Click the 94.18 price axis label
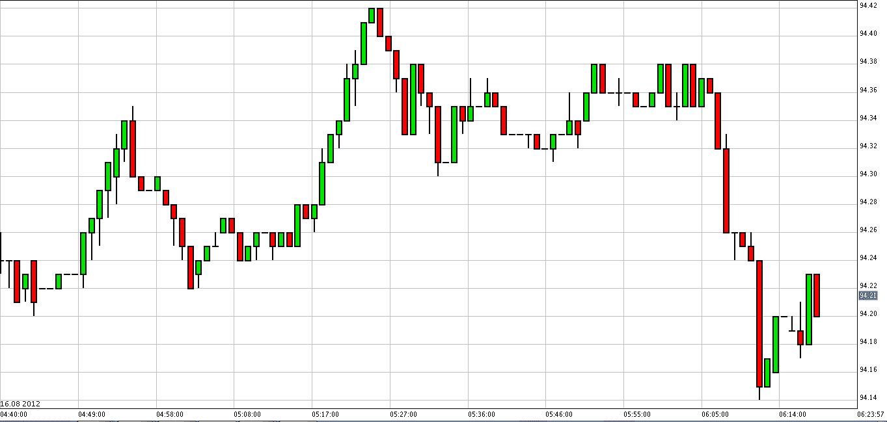This screenshot has width=887, height=422. [x=868, y=341]
